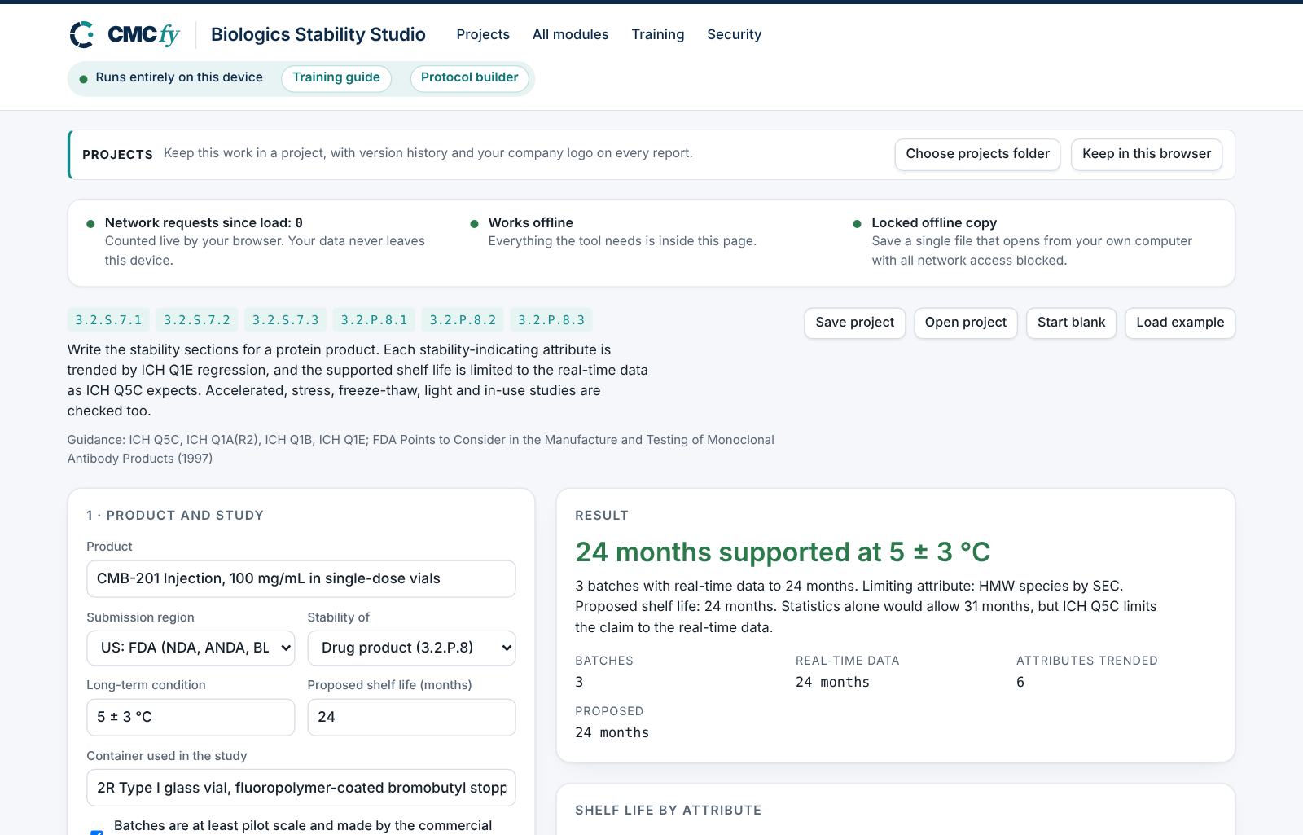Open the Stability of dropdown
This screenshot has width=1303, height=835.
(x=411, y=648)
